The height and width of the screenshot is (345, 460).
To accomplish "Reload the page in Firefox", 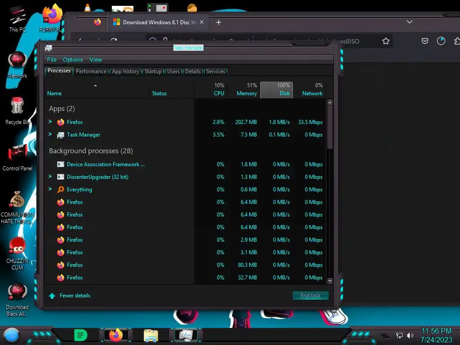I will click(x=114, y=40).
